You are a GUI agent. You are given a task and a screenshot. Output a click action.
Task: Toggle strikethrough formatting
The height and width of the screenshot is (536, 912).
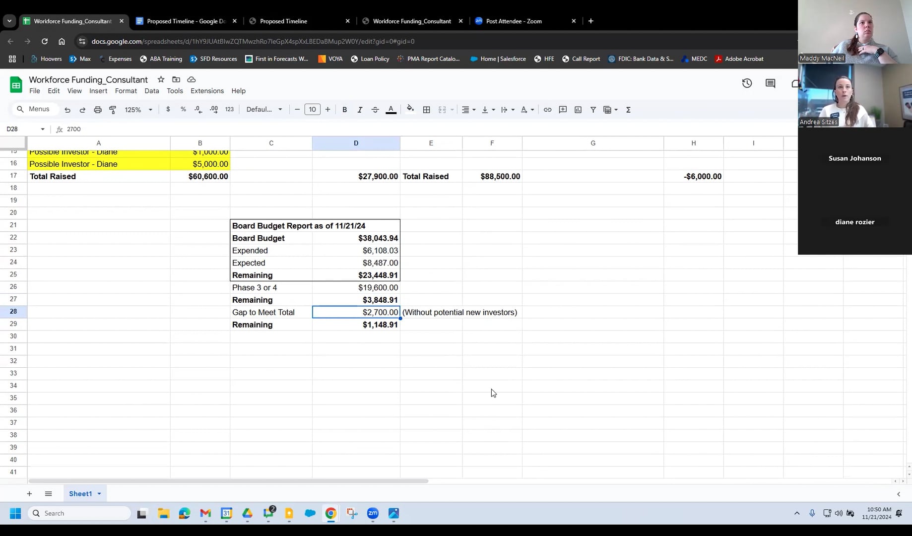[375, 110]
